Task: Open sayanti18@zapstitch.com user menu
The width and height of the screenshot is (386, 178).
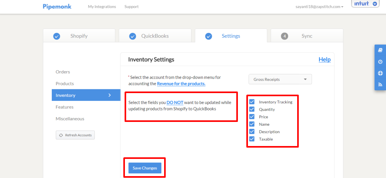Action: click(x=319, y=7)
